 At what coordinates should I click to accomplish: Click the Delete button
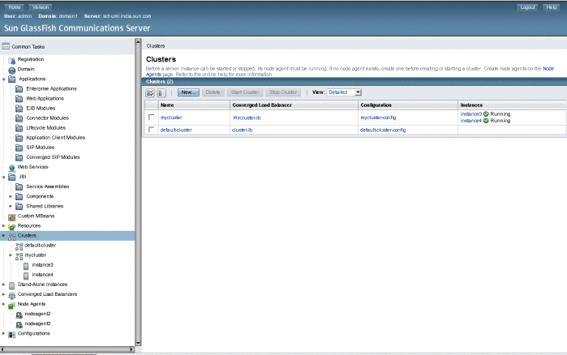point(213,92)
